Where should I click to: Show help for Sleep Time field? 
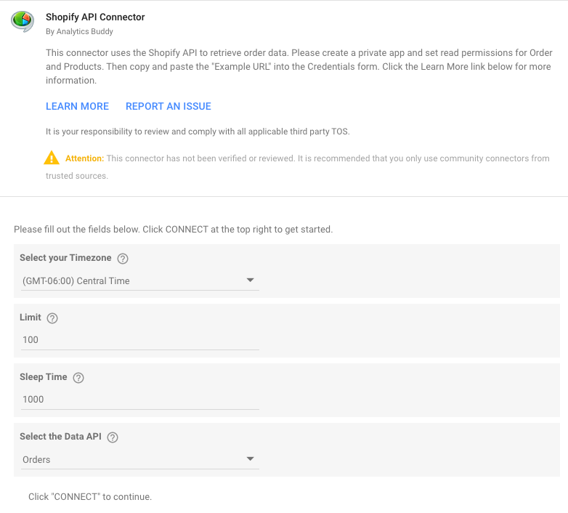click(78, 378)
